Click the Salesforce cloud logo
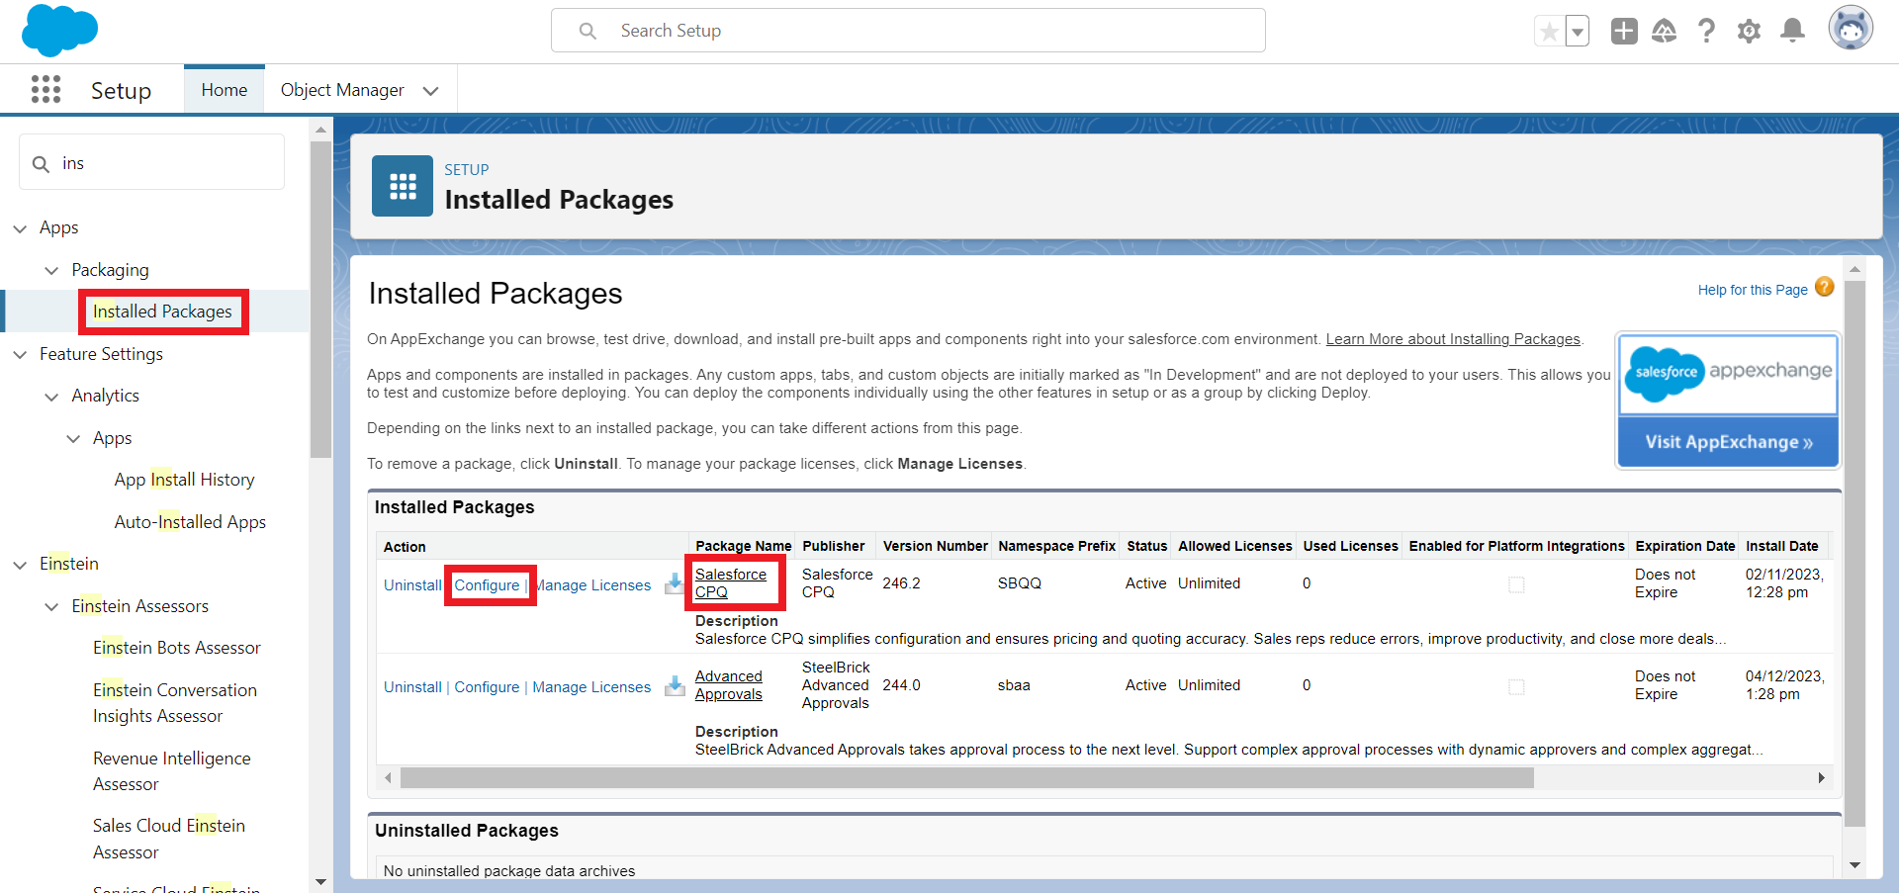 pos(59,30)
